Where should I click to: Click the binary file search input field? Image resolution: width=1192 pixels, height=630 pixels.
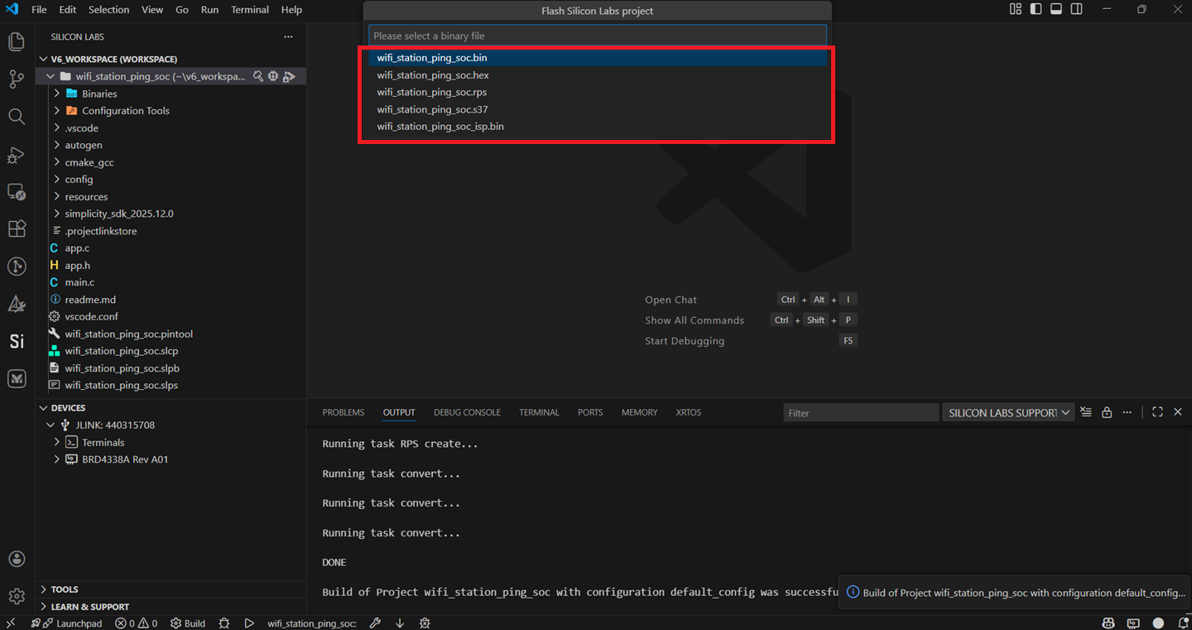point(597,34)
